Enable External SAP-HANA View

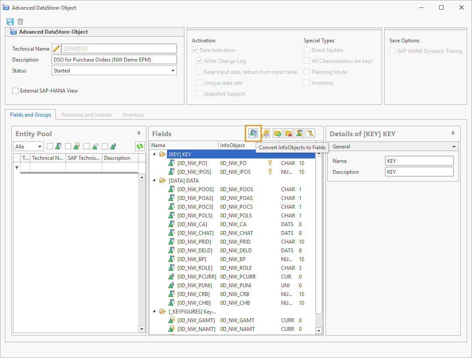tap(15, 90)
